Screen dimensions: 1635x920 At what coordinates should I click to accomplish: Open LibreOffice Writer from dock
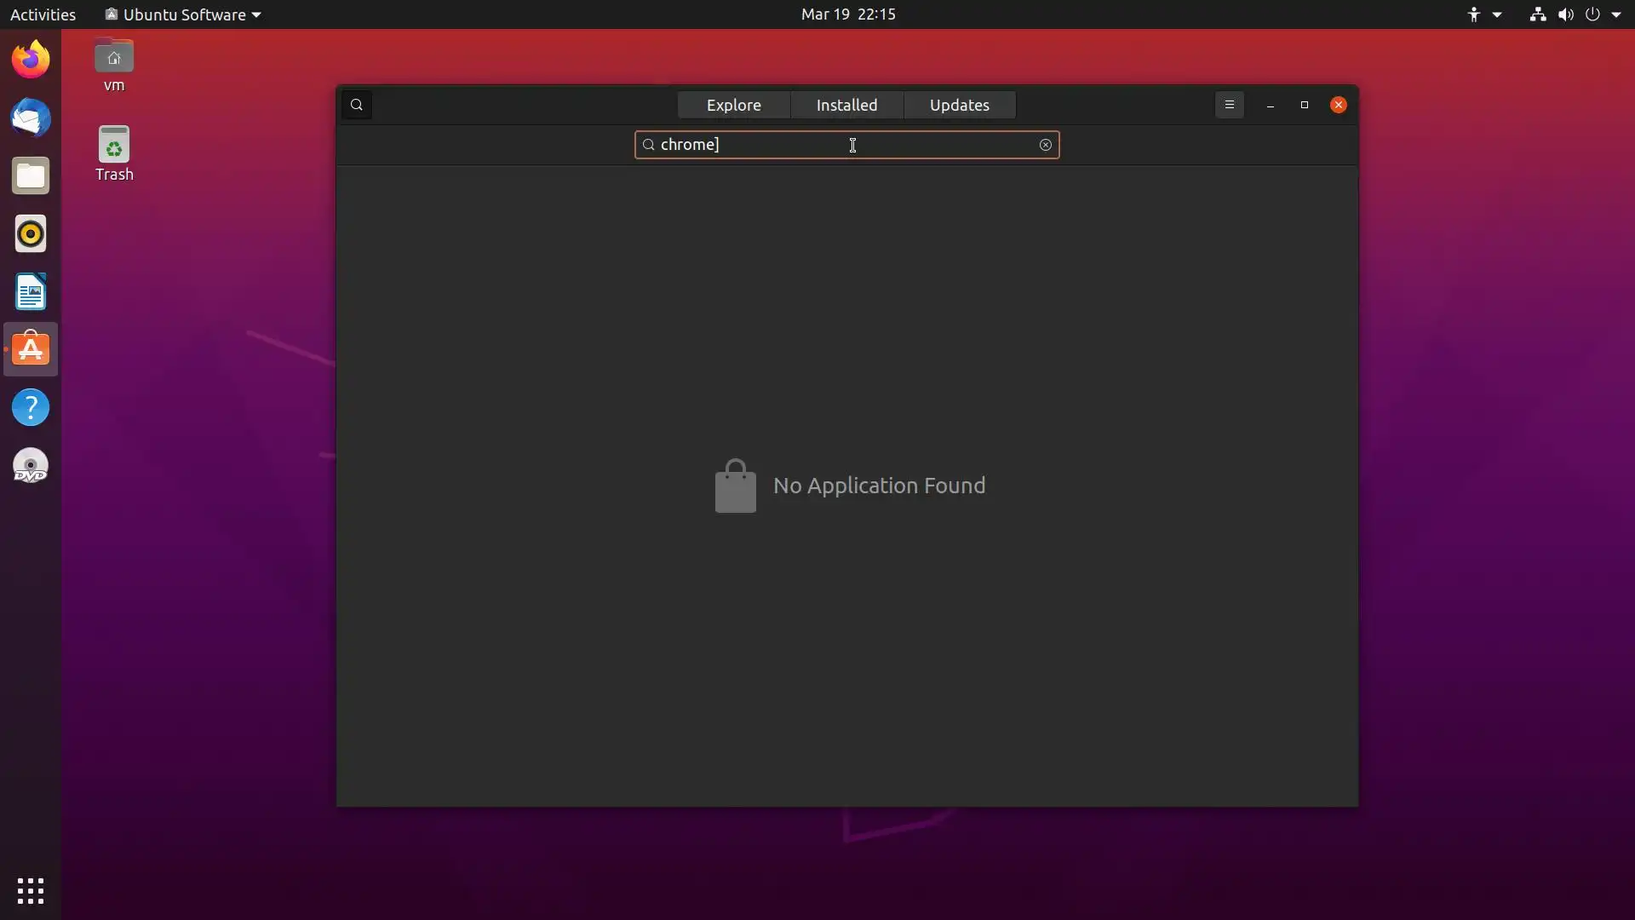click(x=31, y=291)
